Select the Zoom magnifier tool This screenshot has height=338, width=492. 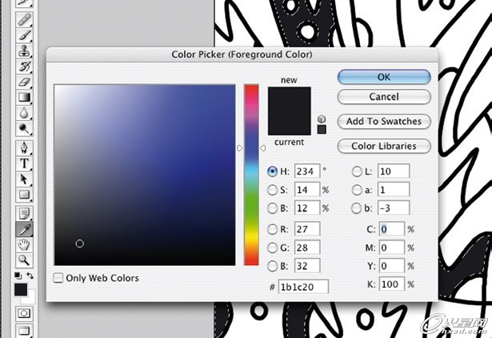[x=24, y=260]
